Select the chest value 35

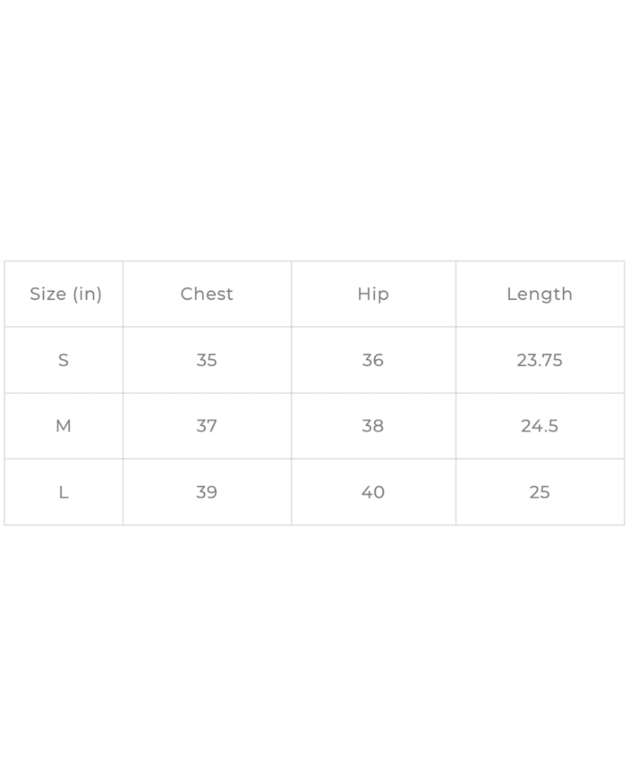[207, 360]
